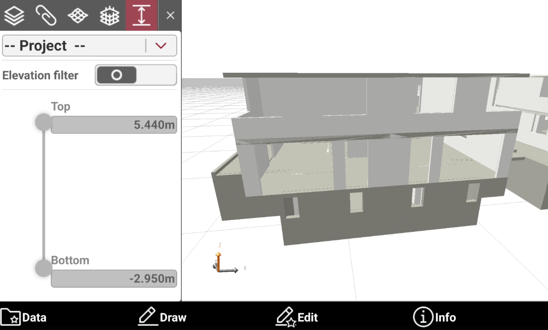Viewport: 548px width, 330px height.
Task: Edit the Bottom elevation value -2.950m
Action: 114,279
